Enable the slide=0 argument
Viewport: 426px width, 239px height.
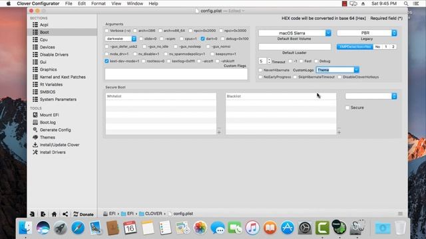[x=141, y=39]
